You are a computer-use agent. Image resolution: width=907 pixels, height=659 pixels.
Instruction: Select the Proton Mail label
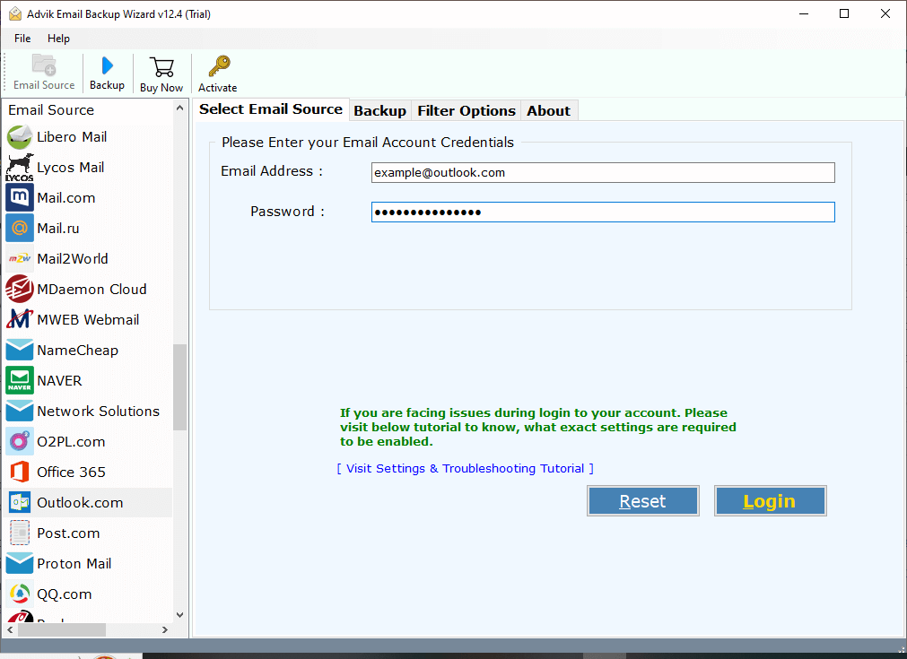[74, 564]
